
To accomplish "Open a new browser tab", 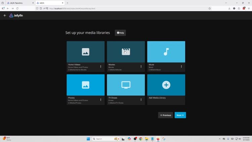I will tap(67, 3).
